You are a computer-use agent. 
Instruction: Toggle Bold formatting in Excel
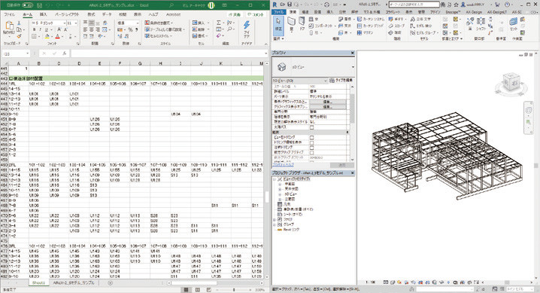[34, 29]
